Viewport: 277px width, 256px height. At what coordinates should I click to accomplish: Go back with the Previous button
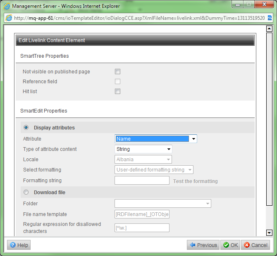(x=203, y=245)
